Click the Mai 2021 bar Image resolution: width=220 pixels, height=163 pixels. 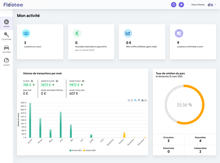71,131
